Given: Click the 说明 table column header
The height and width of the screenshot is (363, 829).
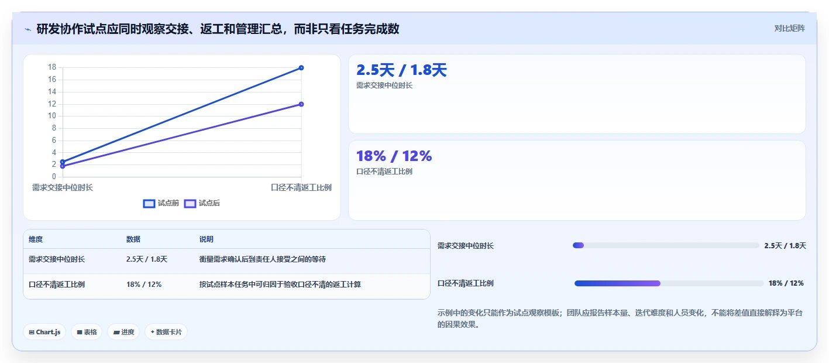Looking at the screenshot, I should (207, 239).
